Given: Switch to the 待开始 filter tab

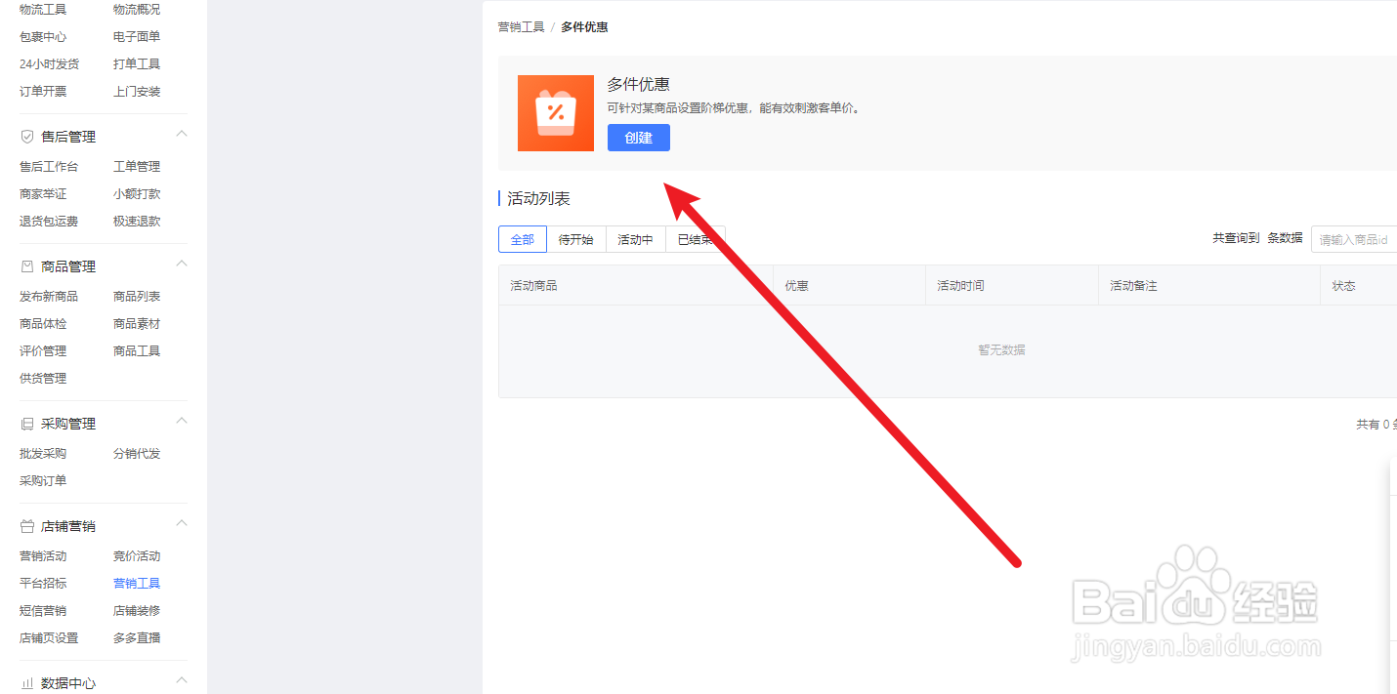Looking at the screenshot, I should (576, 239).
